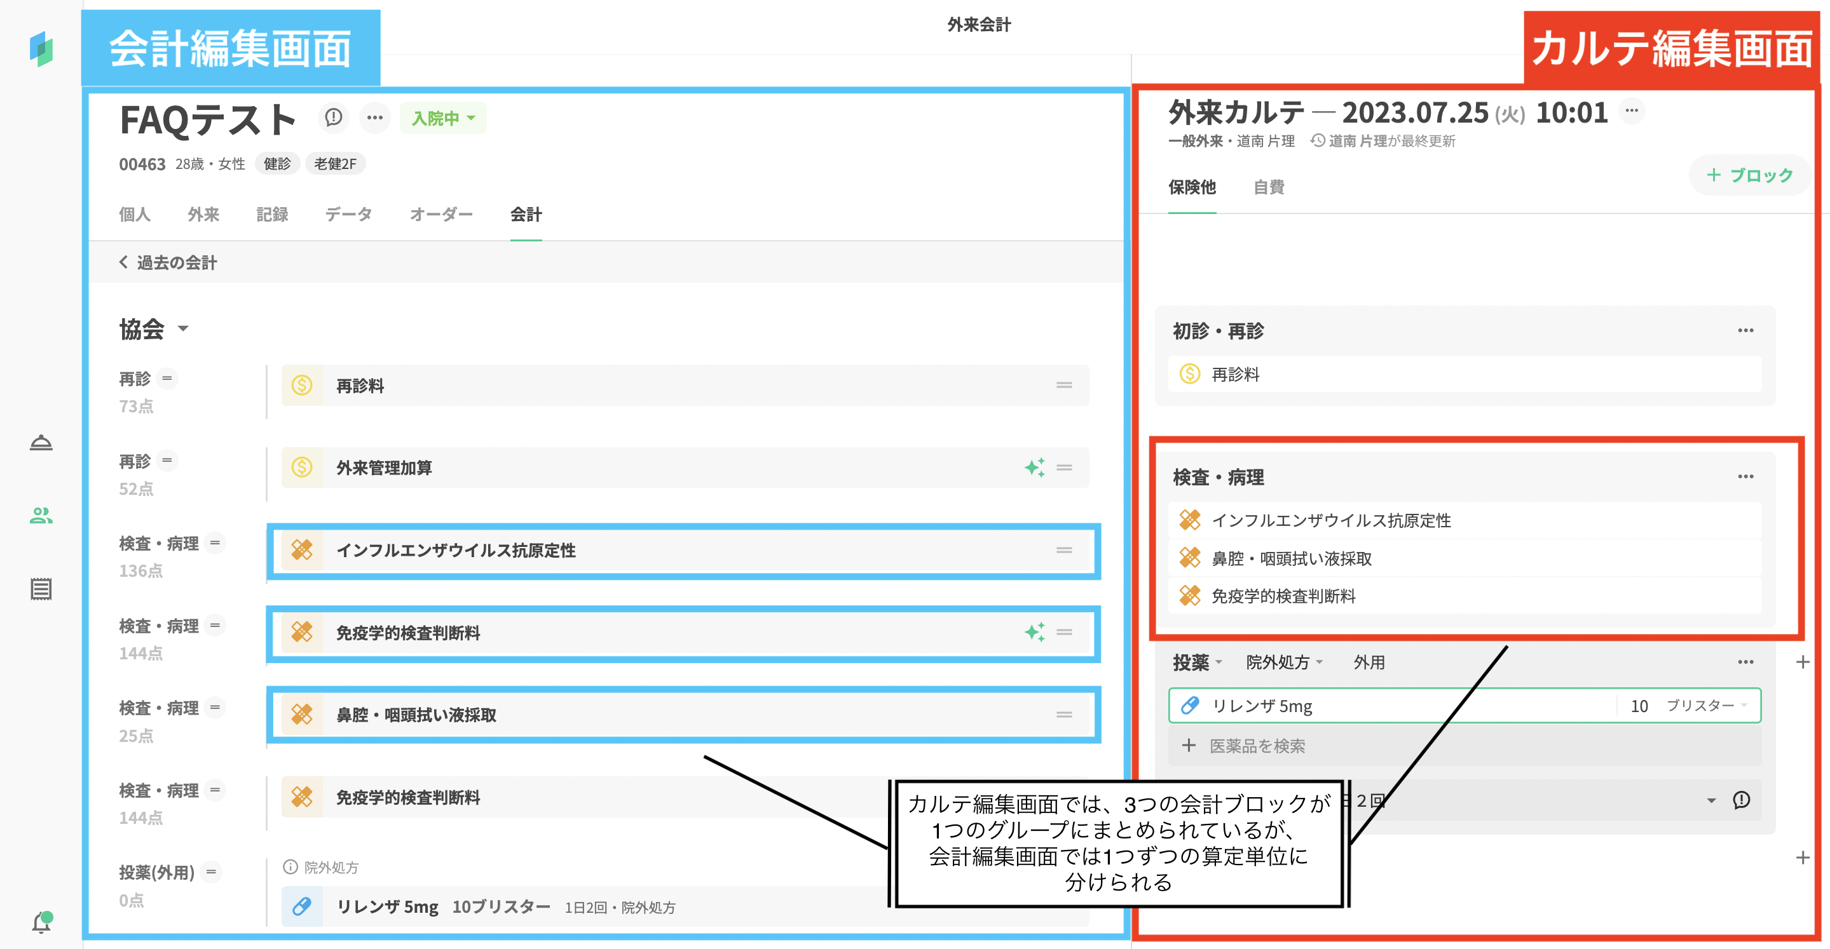Open the 検査・病理 block options menu
The image size is (1830, 949).
pyautogui.click(x=1745, y=476)
